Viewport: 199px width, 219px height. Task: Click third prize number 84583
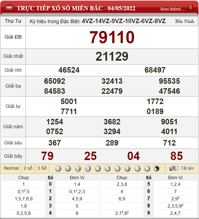[x=55, y=91]
